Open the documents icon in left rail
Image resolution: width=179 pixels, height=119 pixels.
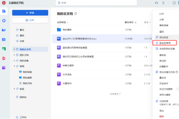pos(4,11)
